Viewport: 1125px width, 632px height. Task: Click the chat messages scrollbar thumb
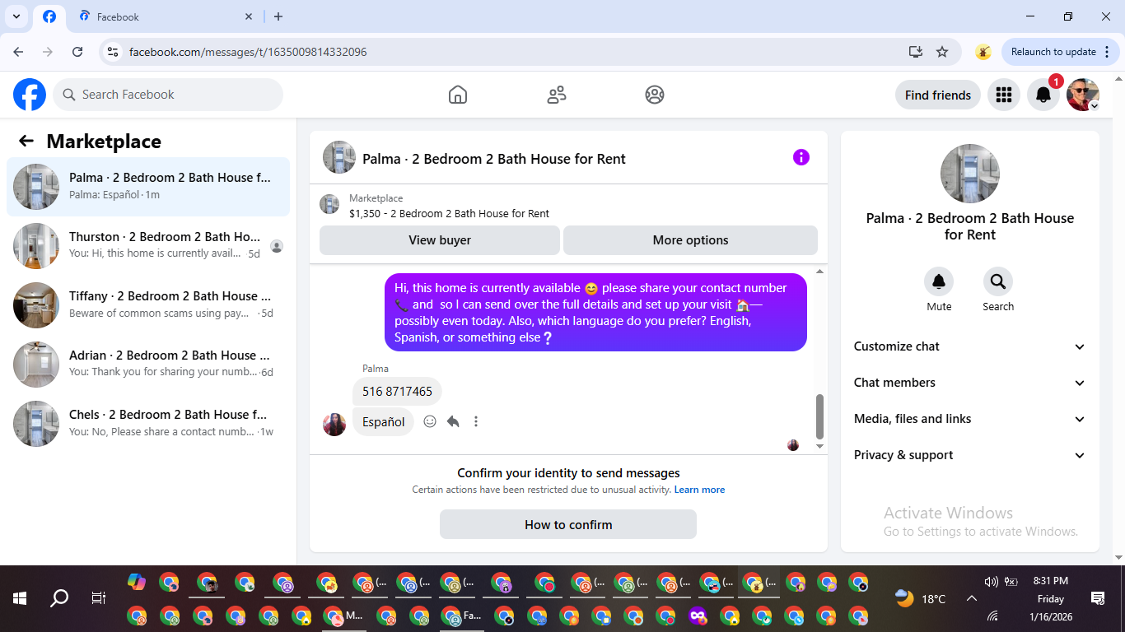819,416
